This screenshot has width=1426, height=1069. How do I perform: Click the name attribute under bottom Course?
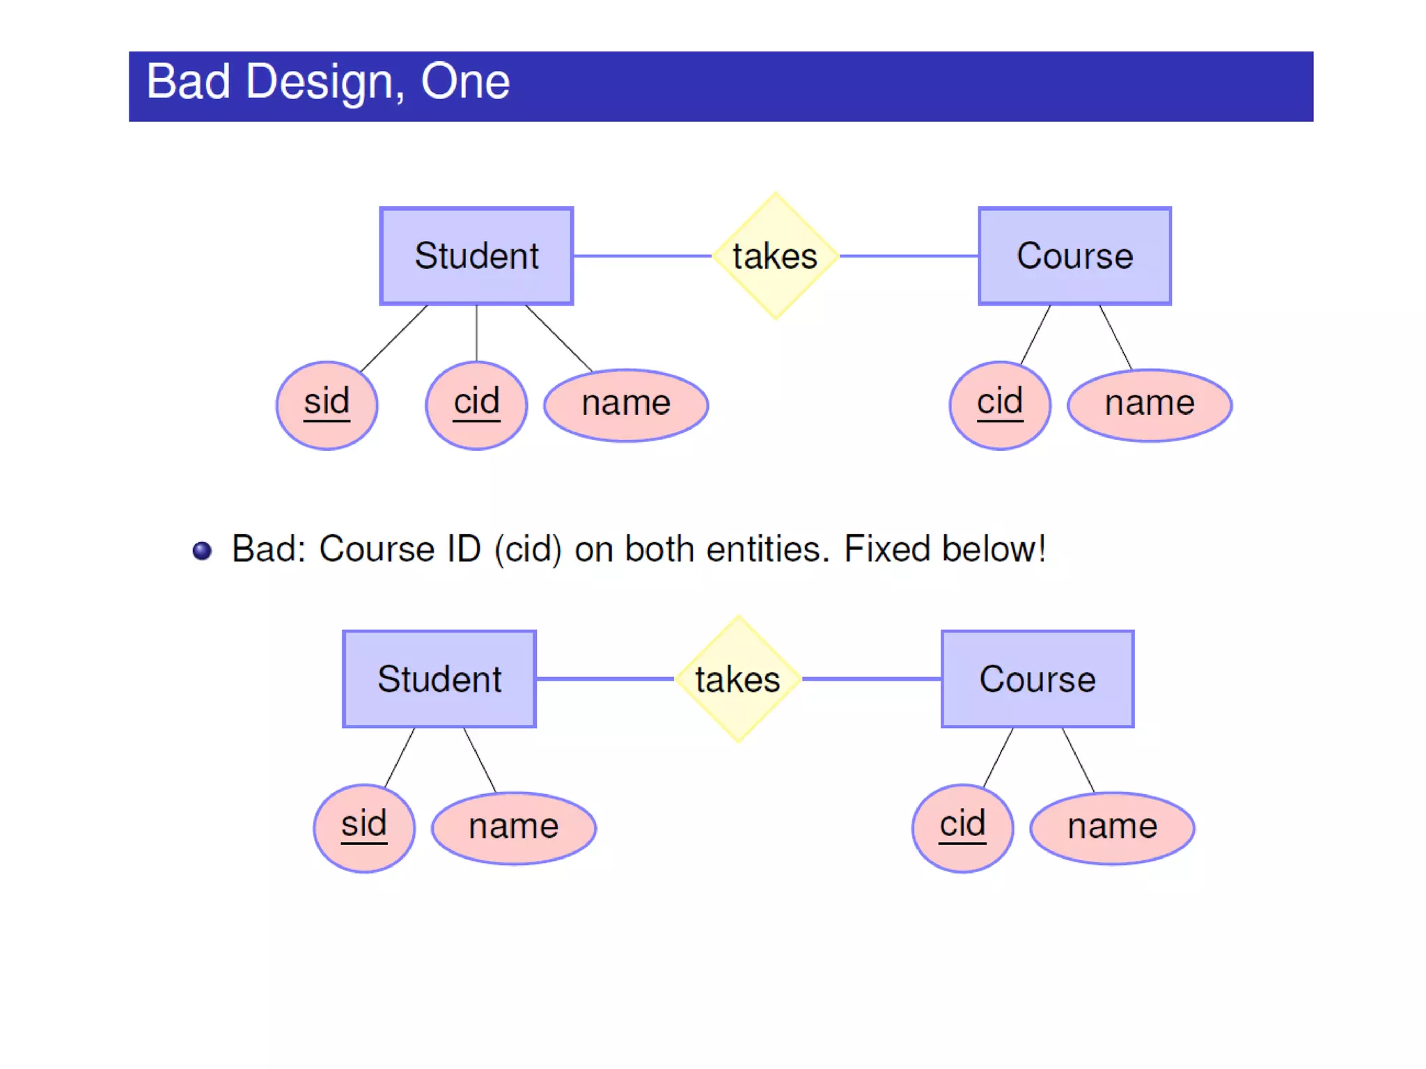[1112, 828]
